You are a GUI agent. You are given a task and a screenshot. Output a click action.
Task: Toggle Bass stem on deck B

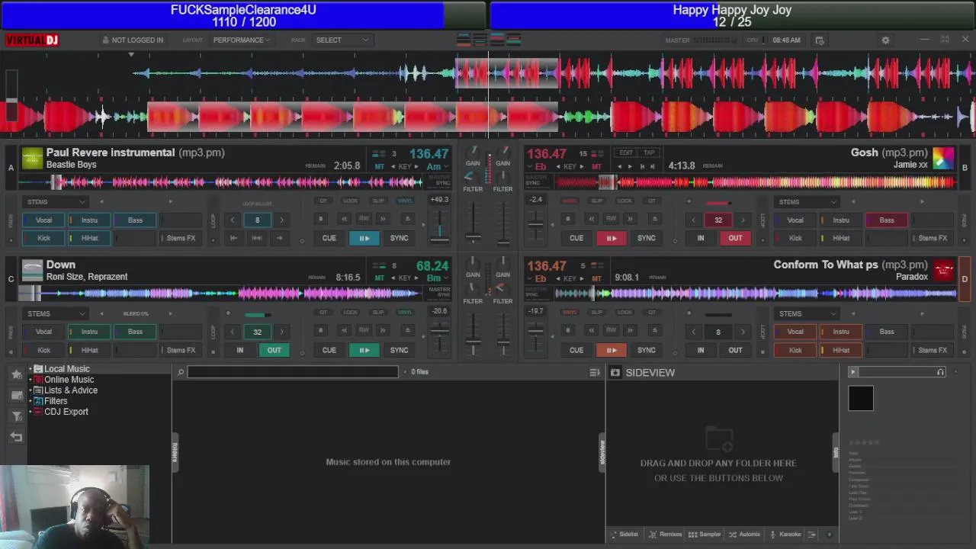click(x=887, y=220)
